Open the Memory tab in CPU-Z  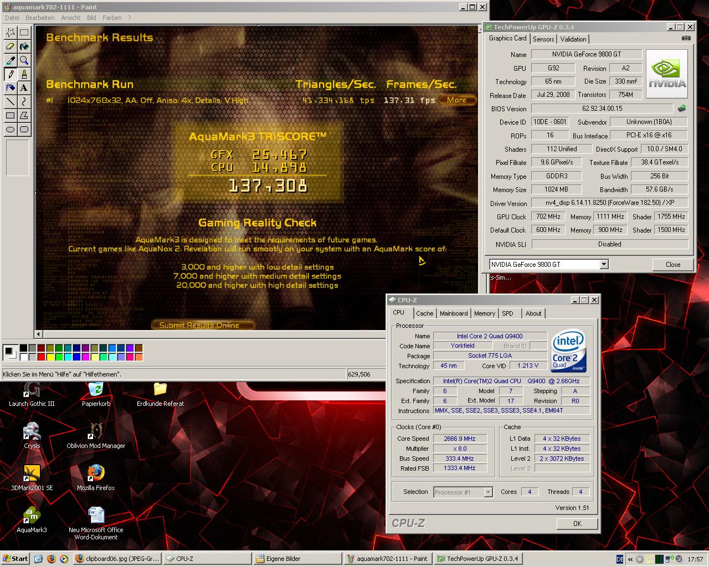485,313
